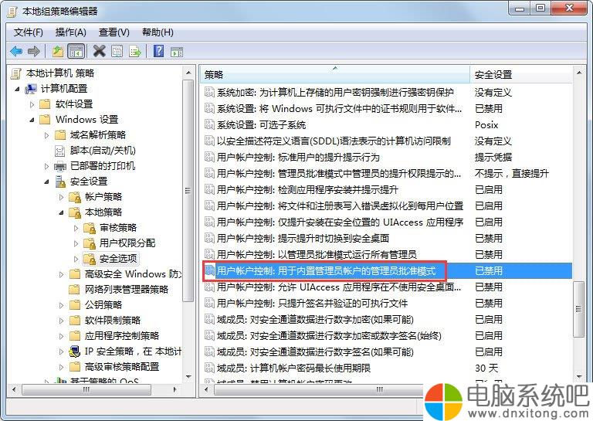Click the 30 天 setting value
The width and height of the screenshot is (593, 421).
(x=486, y=368)
